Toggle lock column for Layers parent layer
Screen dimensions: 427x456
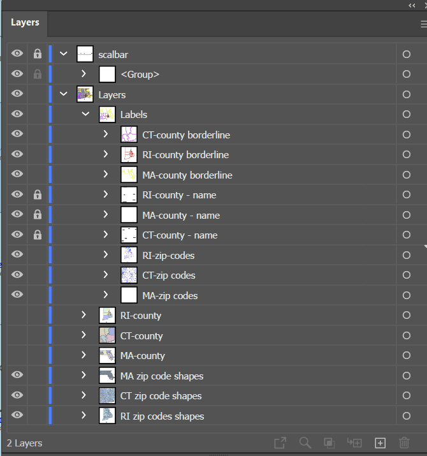click(x=38, y=94)
